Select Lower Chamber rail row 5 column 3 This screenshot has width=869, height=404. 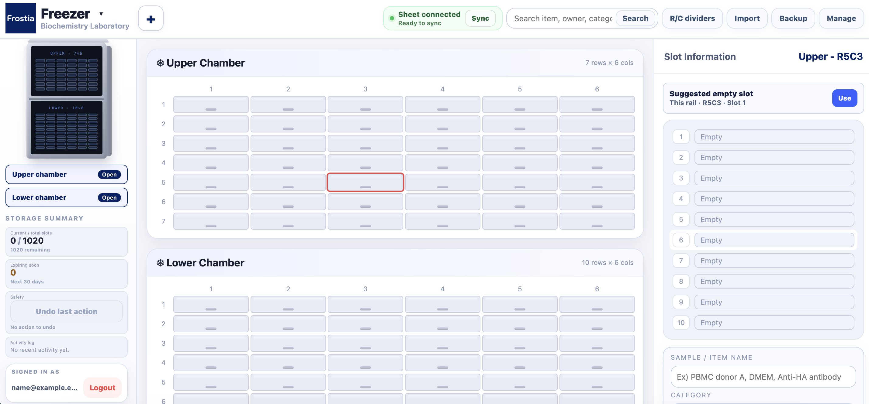point(365,382)
